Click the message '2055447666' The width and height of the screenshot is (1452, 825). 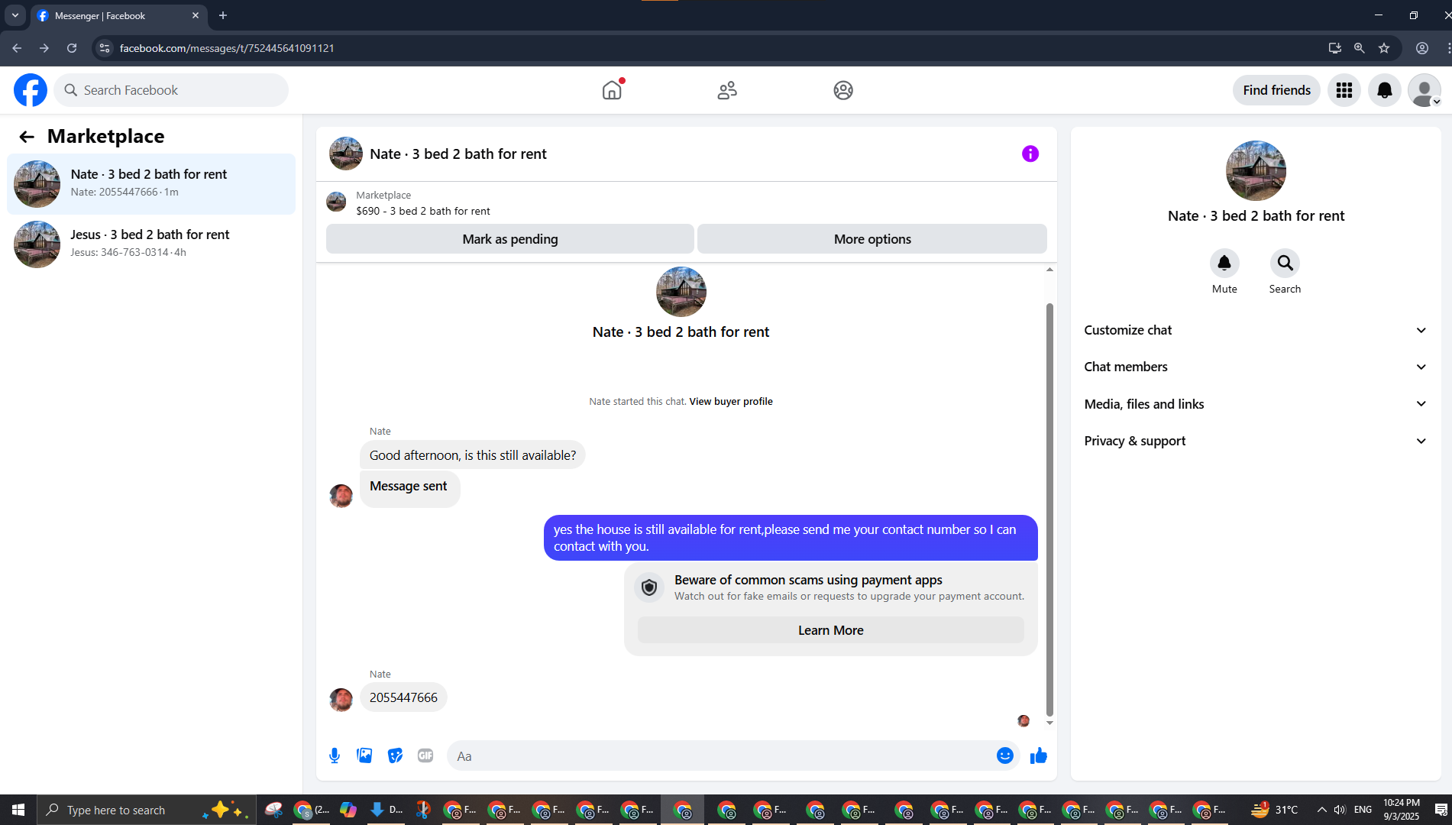click(x=403, y=697)
